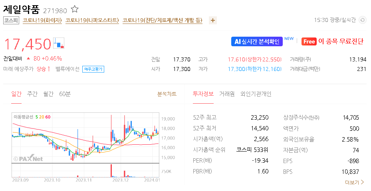The image size is (371, 191).
Task: Click the EPS value -898
Action: pos(353,161)
